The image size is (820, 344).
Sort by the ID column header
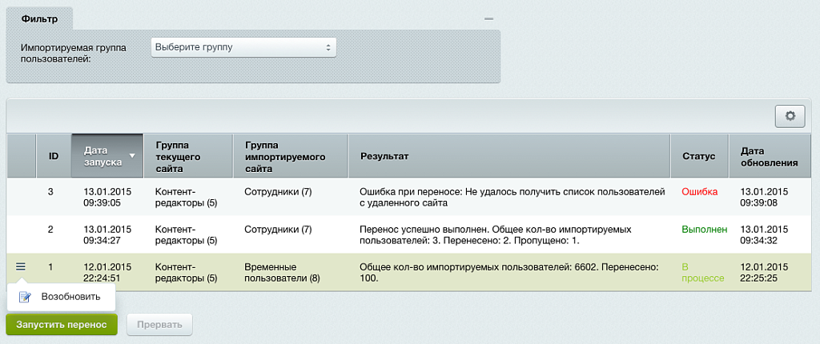pyautogui.click(x=54, y=156)
